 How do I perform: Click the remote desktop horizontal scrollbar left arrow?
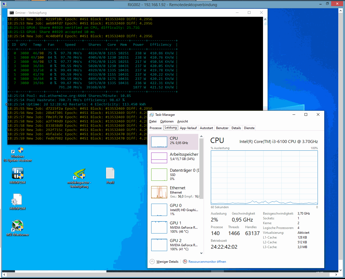tap(4, 274)
